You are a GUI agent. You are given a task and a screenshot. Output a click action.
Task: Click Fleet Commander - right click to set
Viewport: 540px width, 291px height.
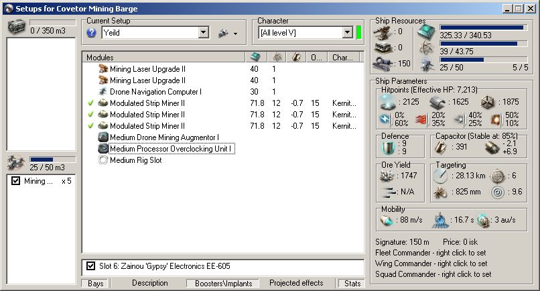431,253
